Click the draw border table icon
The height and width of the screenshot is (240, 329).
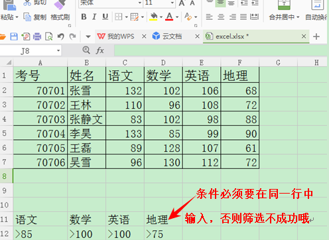pyautogui.click(x=135, y=17)
